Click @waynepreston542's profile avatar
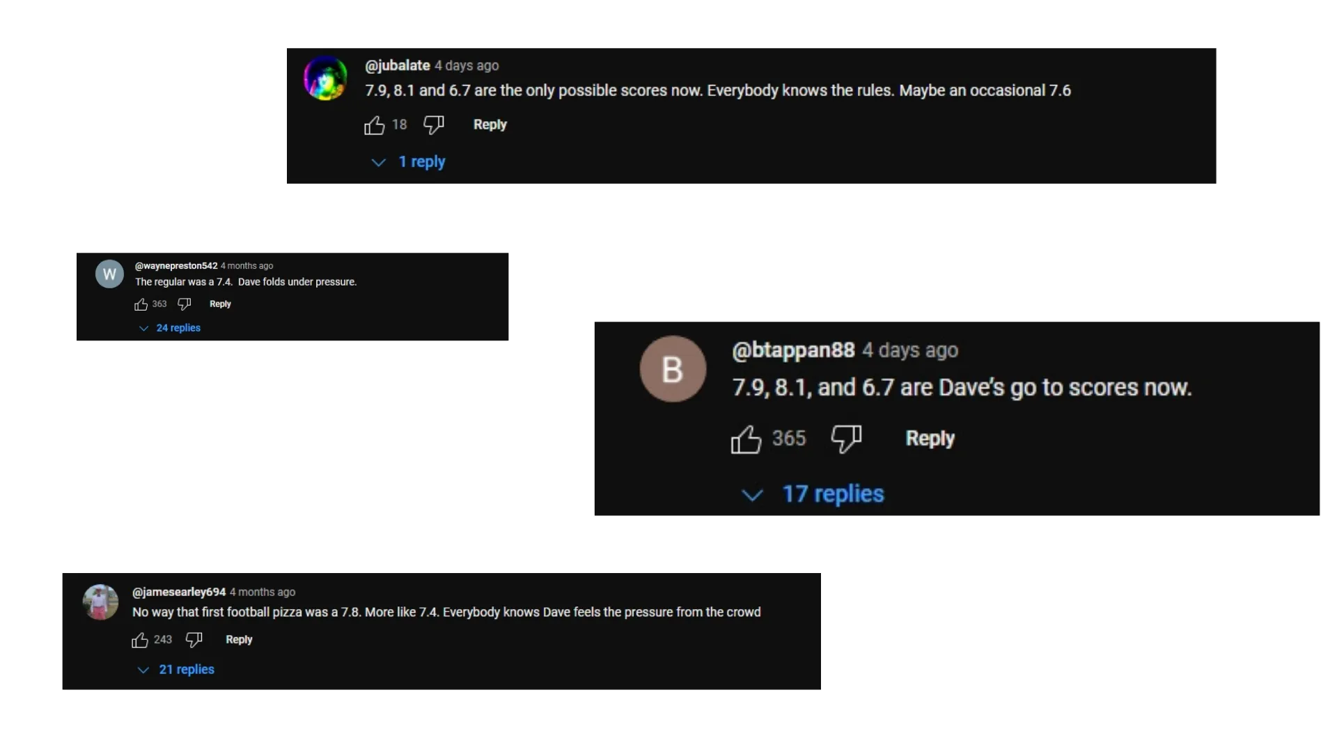The image size is (1337, 752). click(109, 274)
